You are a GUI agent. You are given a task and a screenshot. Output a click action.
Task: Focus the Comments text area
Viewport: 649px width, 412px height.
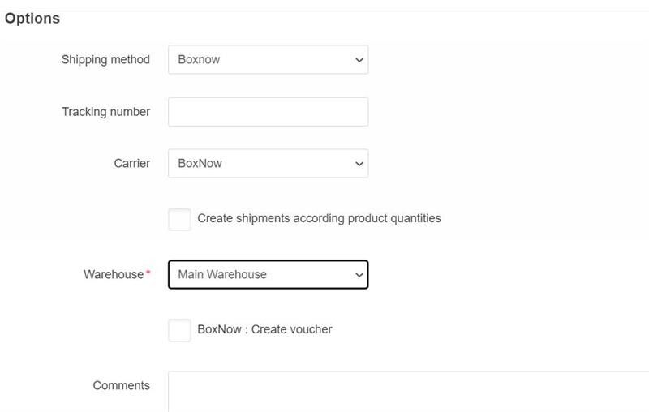click(x=406, y=392)
